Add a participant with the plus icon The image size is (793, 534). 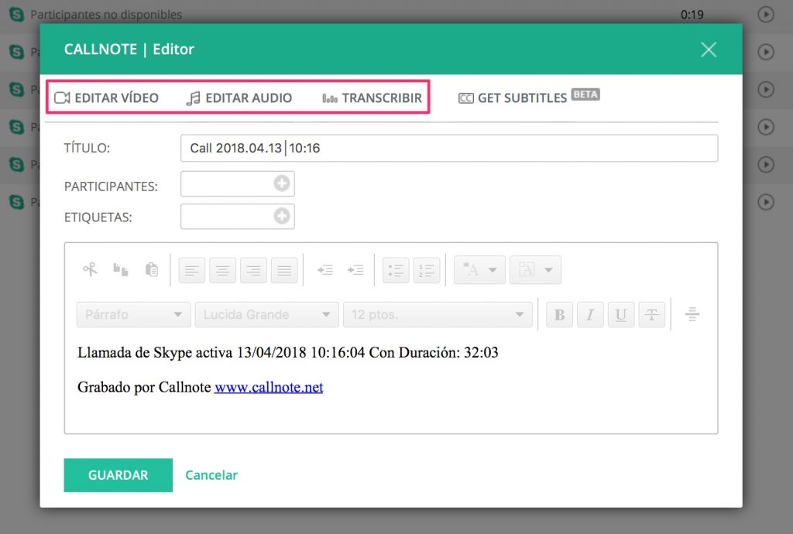pyautogui.click(x=282, y=183)
